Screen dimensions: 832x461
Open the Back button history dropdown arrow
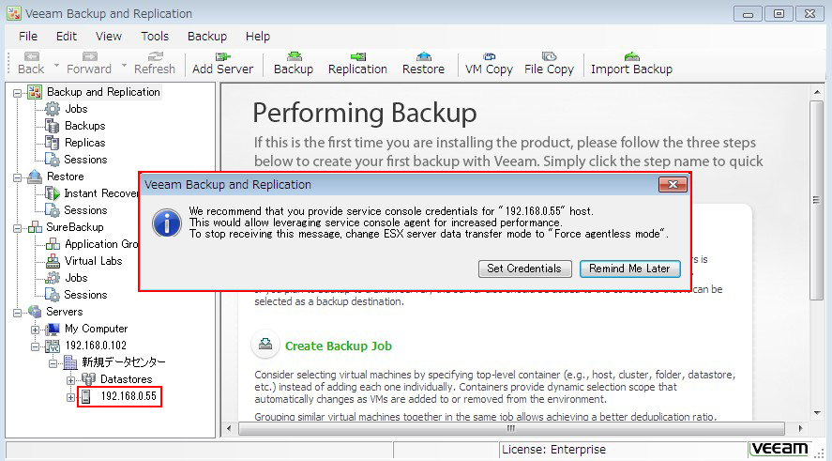56,66
